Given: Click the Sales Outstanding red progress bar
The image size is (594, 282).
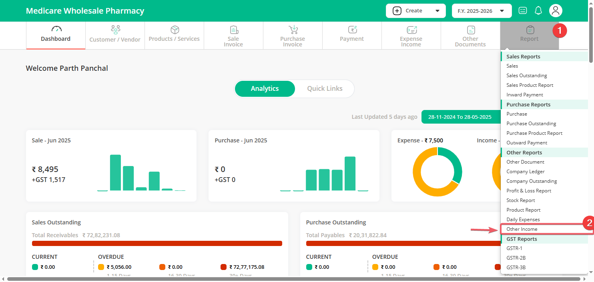Looking at the screenshot, I should point(157,244).
